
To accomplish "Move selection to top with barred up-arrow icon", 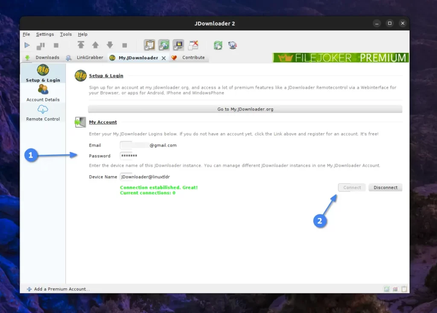I will pyautogui.click(x=81, y=45).
